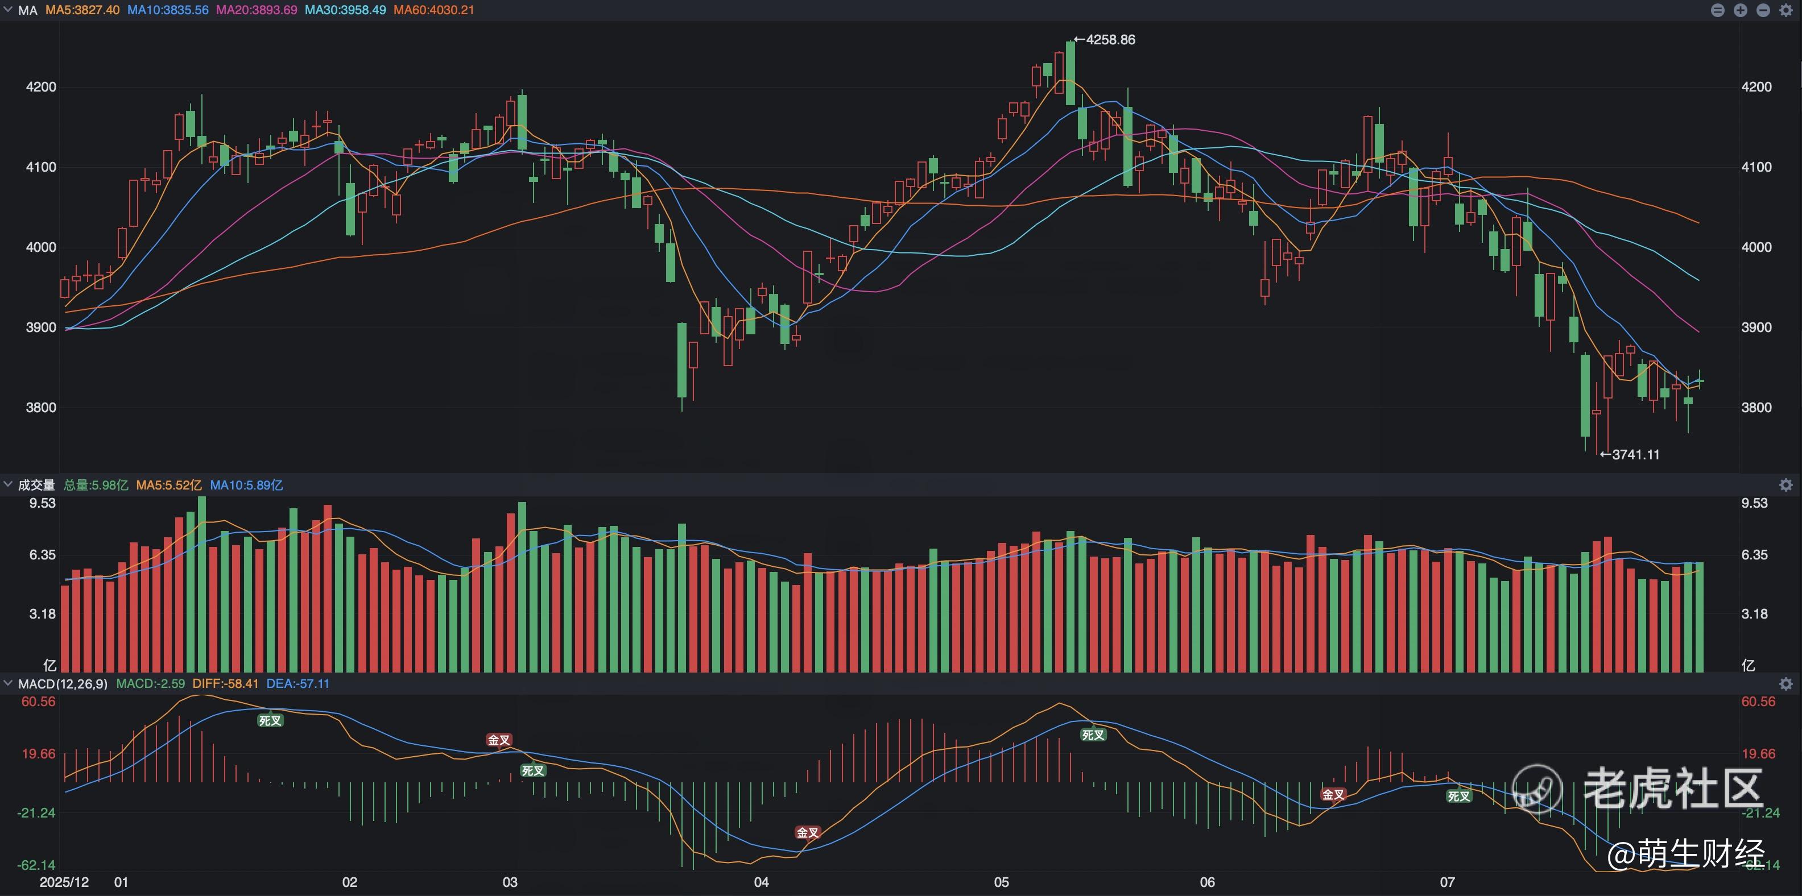Image resolution: width=1802 pixels, height=896 pixels.
Task: Click the 3741.11 low price label
Action: click(x=1636, y=455)
